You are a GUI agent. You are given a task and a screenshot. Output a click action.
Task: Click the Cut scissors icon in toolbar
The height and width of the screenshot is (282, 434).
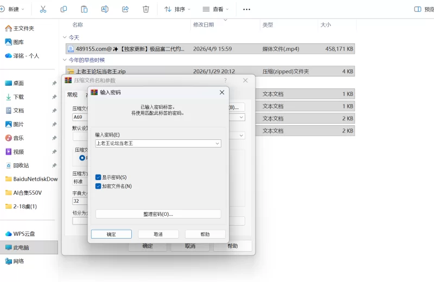(x=43, y=9)
